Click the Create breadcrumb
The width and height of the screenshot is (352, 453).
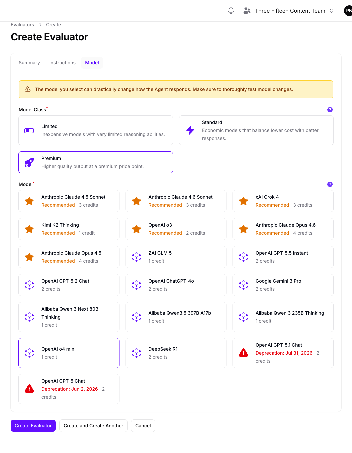(53, 25)
